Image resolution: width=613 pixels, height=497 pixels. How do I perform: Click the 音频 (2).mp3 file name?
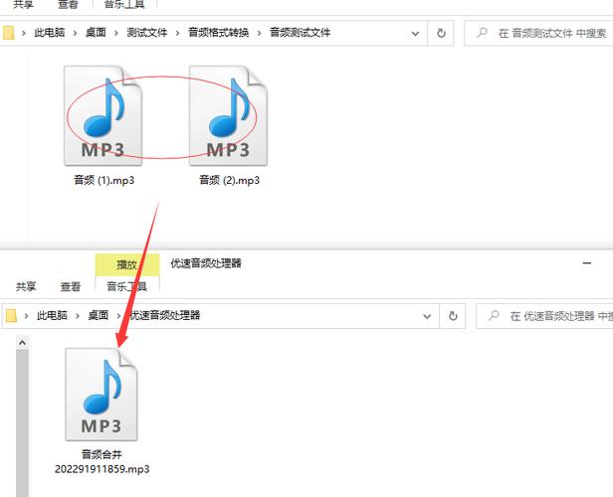click(x=229, y=180)
